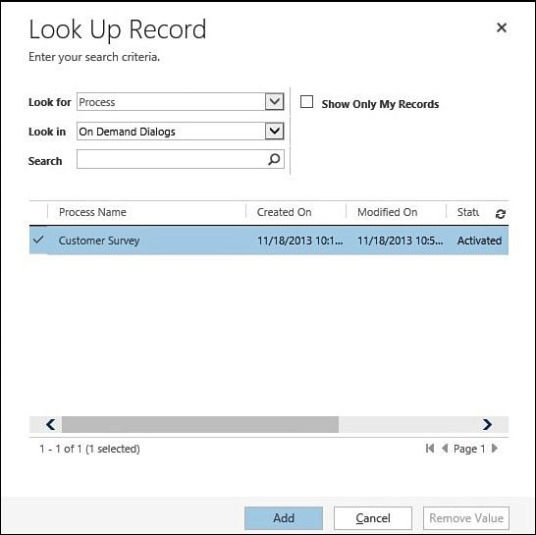This screenshot has height=535, width=536.
Task: Click the left arrow of horizontal scrollbar
Action: (x=51, y=425)
